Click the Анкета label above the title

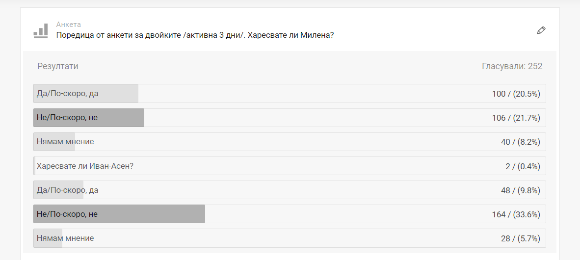tap(68, 25)
